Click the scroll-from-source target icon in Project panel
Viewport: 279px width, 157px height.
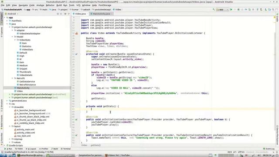click(58, 14)
